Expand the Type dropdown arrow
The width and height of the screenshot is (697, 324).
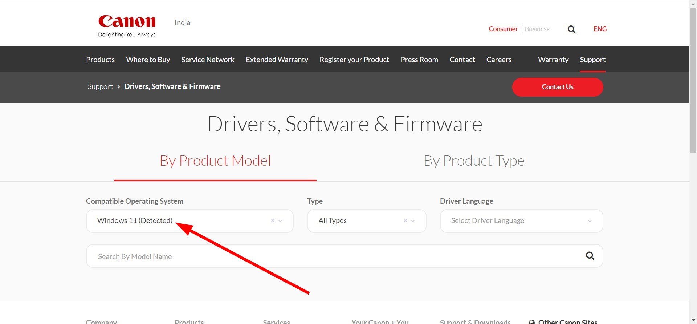pyautogui.click(x=413, y=221)
